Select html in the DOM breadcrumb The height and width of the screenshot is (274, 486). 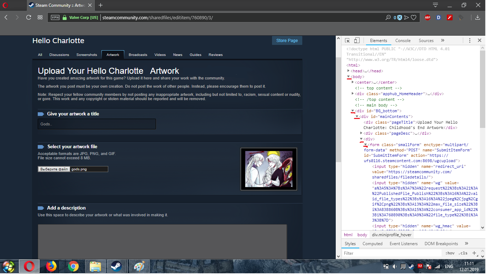(348, 235)
